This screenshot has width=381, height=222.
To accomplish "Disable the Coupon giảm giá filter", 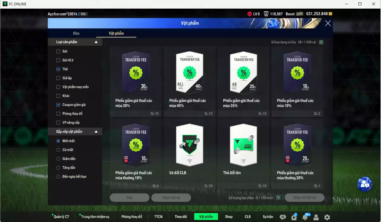I will (x=58, y=104).
